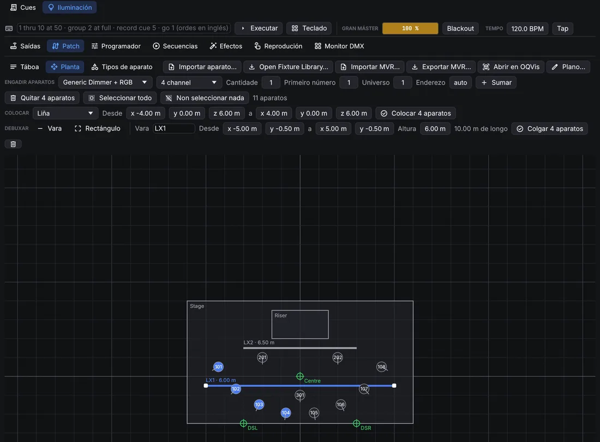Go to the Monitor DMX tab
The width and height of the screenshot is (600, 442).
click(339, 46)
